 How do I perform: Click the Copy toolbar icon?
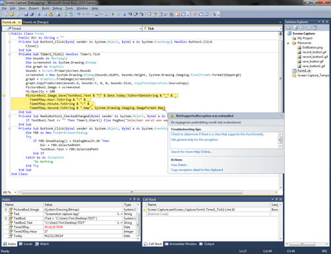click(45, 14)
